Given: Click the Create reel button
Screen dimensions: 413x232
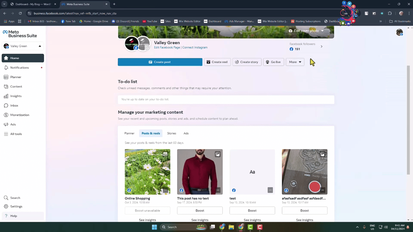Looking at the screenshot, I should (x=217, y=62).
